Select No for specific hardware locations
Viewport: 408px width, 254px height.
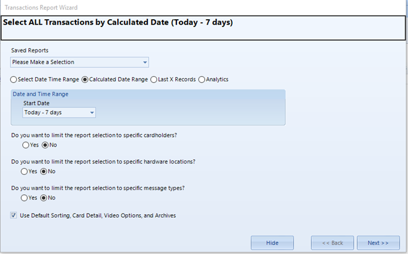tap(44, 171)
